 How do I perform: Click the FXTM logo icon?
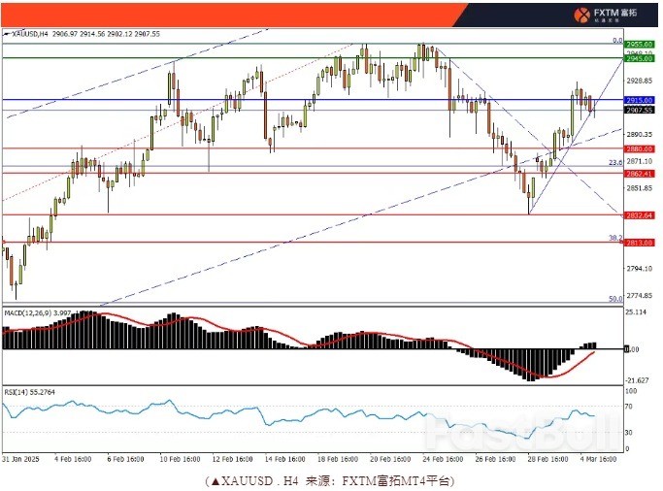pos(582,15)
